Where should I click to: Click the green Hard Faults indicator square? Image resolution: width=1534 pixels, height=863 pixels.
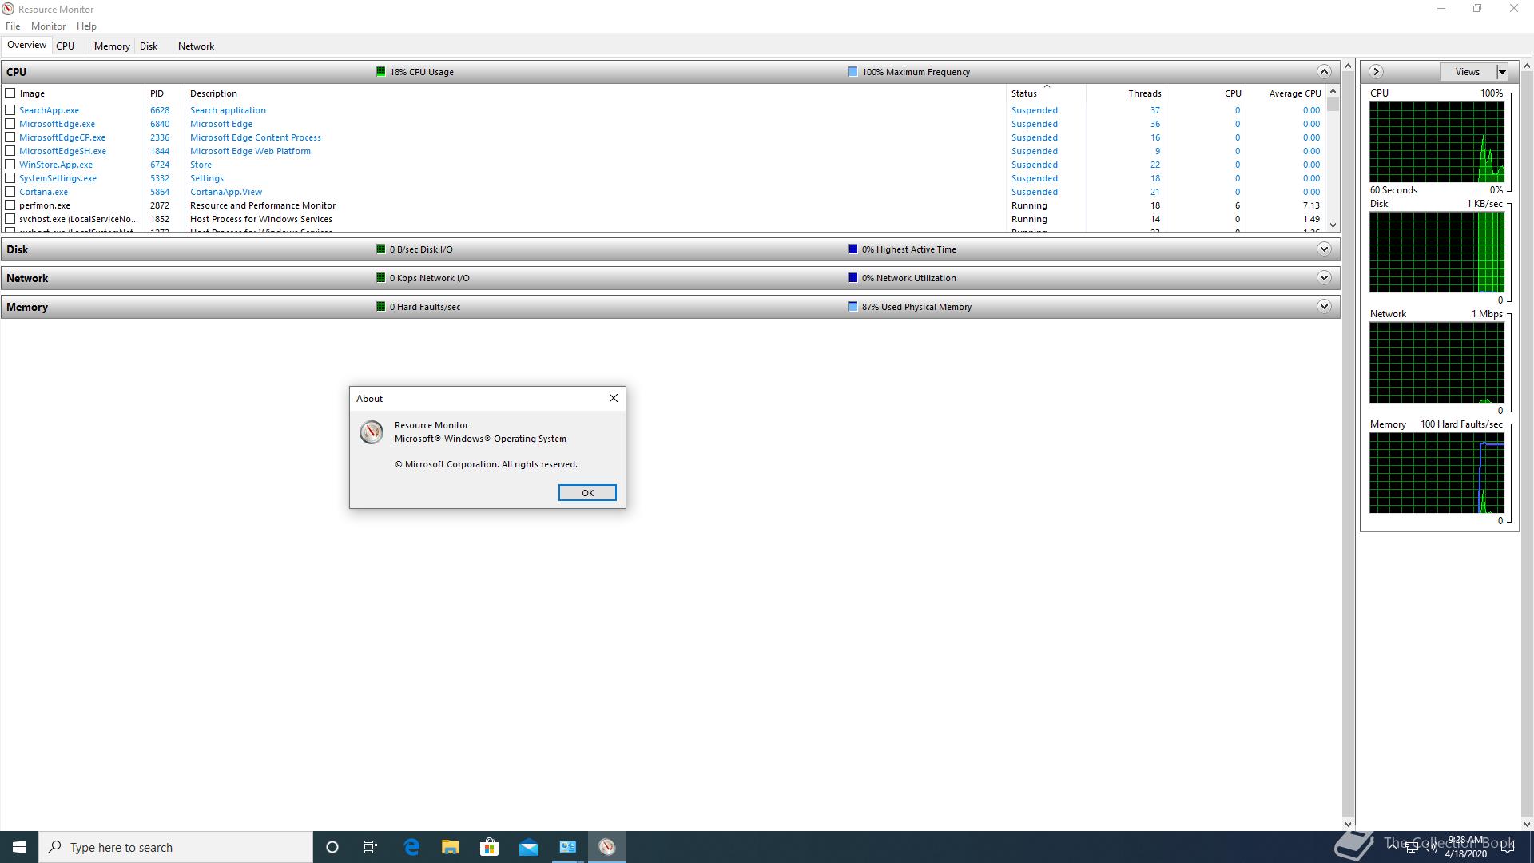[381, 307]
